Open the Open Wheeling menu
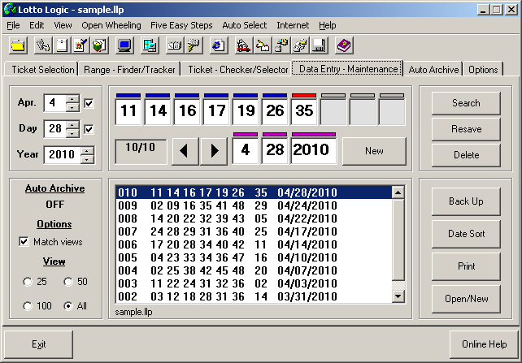The height and width of the screenshot is (363, 522). (111, 25)
